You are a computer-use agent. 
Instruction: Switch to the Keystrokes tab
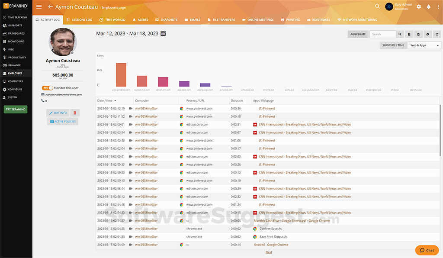point(319,19)
